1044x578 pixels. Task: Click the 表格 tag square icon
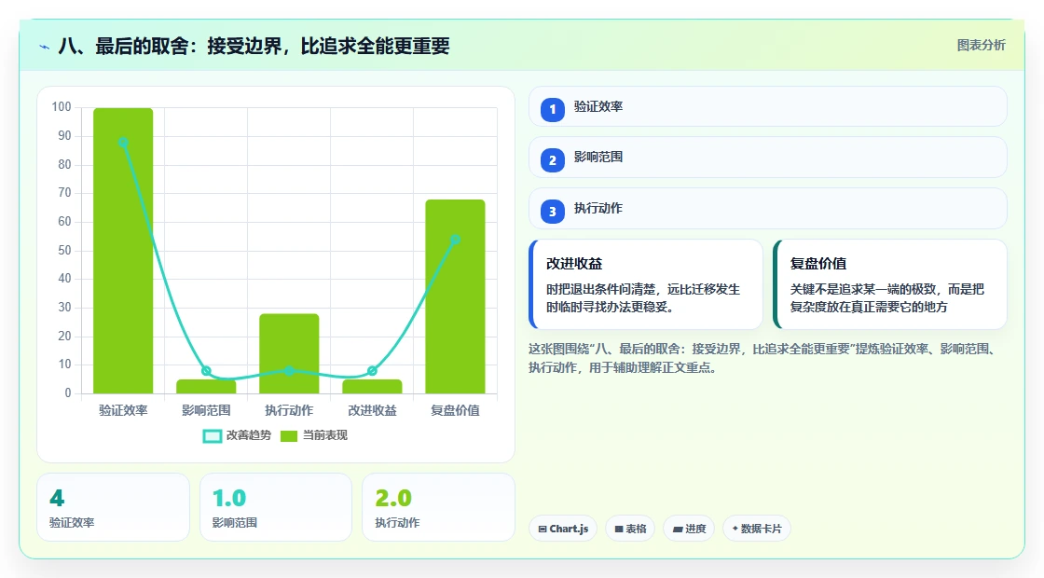click(619, 529)
